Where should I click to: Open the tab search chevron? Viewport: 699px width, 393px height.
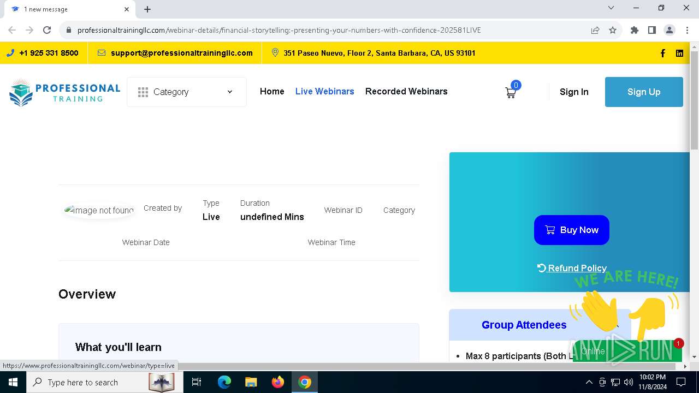click(x=611, y=8)
